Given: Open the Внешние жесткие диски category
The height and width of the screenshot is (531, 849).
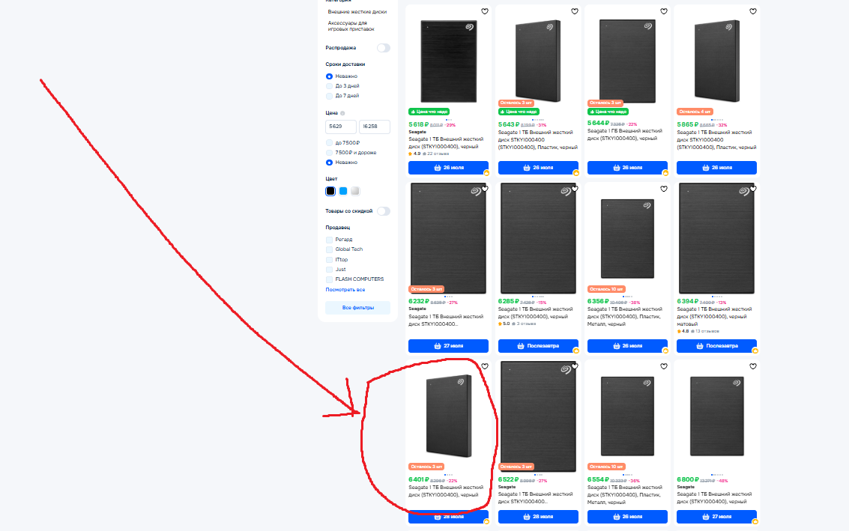Looking at the screenshot, I should (357, 12).
